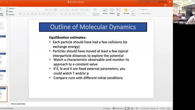Click the share people icon
Screen dimensions: 195x110
[x=170, y=2]
